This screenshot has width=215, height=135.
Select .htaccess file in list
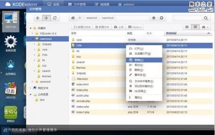tap(142, 79)
